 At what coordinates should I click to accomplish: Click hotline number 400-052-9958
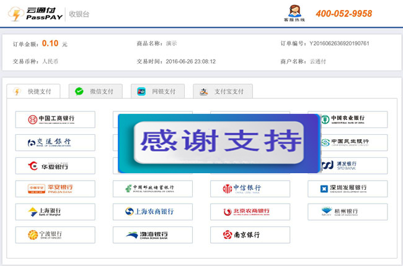(344, 14)
